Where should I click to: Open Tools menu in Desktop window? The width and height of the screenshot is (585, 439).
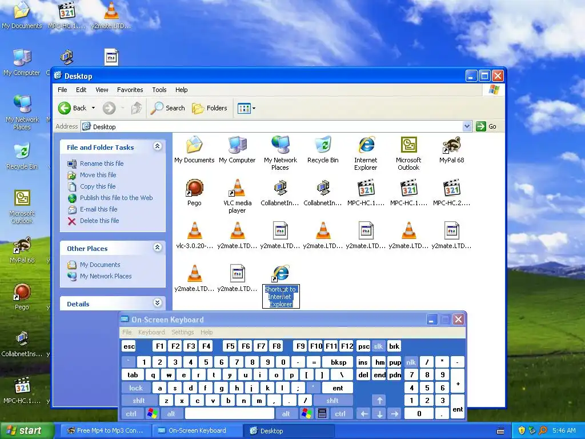click(159, 90)
